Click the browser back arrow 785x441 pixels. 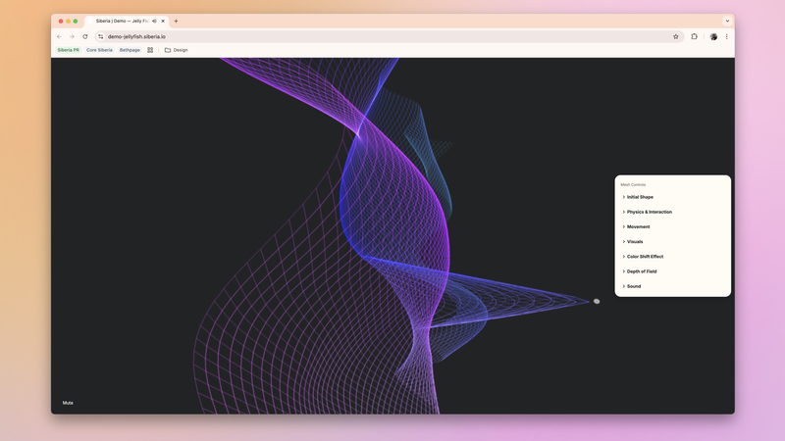point(59,36)
